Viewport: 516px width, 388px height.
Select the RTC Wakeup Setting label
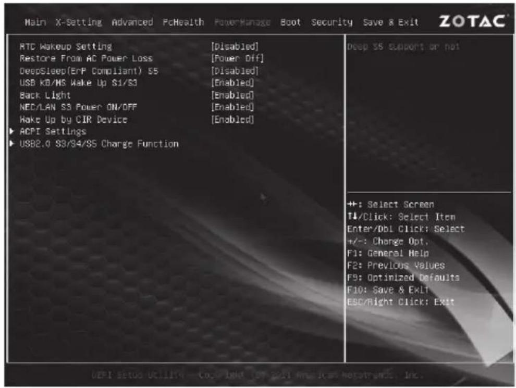tap(66, 47)
